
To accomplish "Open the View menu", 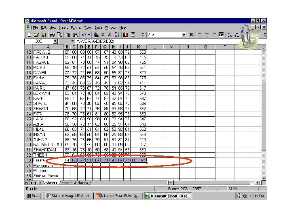I will (x=53, y=27).
